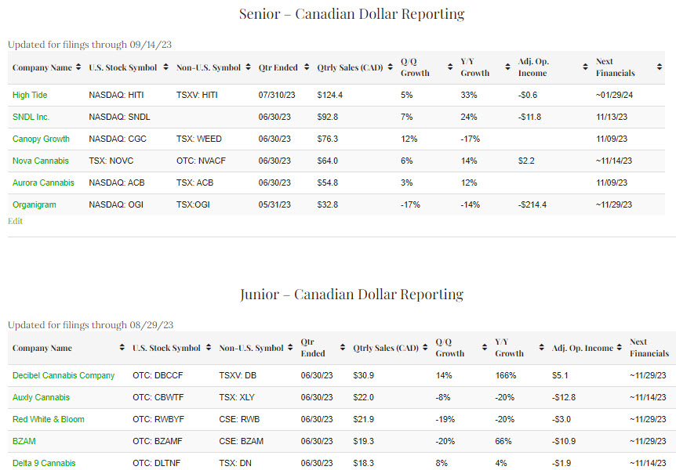This screenshot has width=676, height=470.
Task: Open Organigram company link
Action: click(35, 205)
